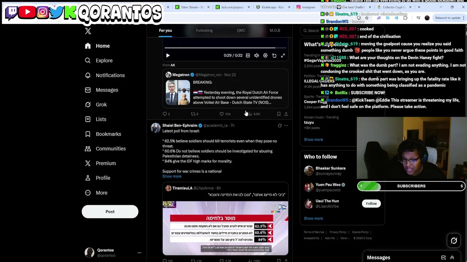Viewport: 467px width, 262px height.
Task: Open the poll image thumbnail
Action: [x=225, y=228]
